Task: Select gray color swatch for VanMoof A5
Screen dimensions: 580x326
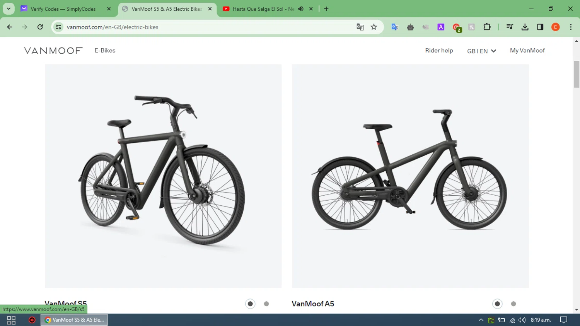Action: [x=513, y=304]
